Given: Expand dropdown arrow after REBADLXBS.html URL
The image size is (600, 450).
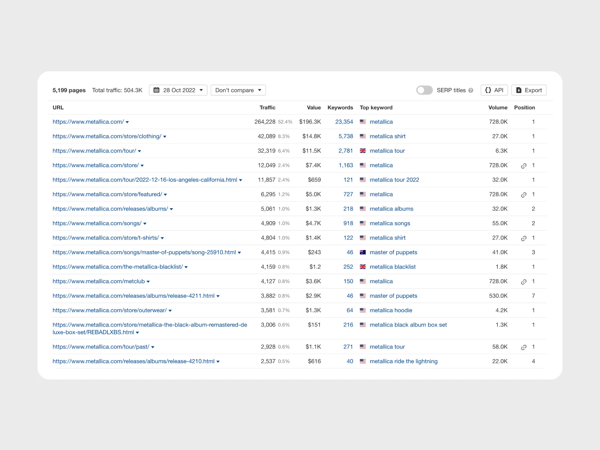Looking at the screenshot, I should coord(137,333).
